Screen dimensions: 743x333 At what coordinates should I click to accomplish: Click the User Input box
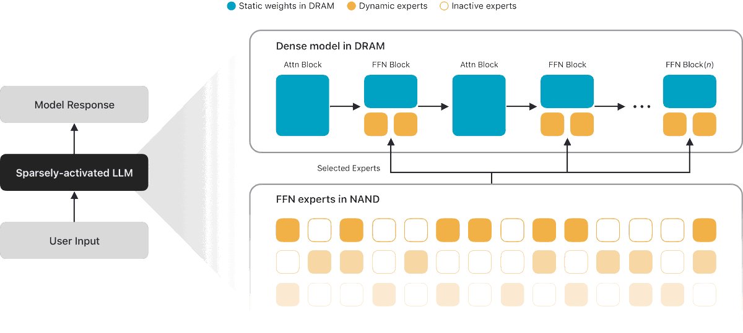pos(74,240)
